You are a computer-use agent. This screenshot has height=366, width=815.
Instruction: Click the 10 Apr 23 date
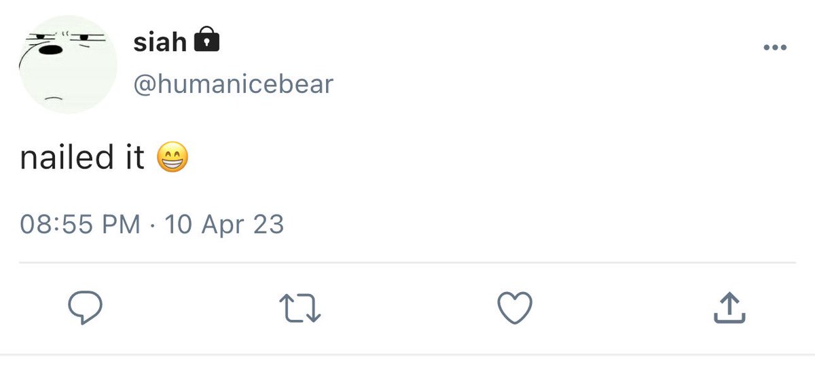pos(223,224)
